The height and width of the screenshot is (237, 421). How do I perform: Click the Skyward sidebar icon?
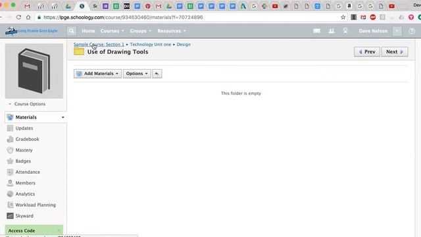[11, 216]
